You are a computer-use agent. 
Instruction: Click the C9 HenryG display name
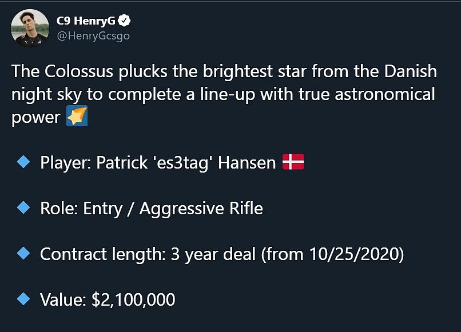point(86,21)
